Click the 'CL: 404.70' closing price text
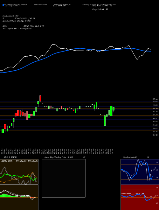The width and height of the screenshot is (159, 210). coord(59,6)
